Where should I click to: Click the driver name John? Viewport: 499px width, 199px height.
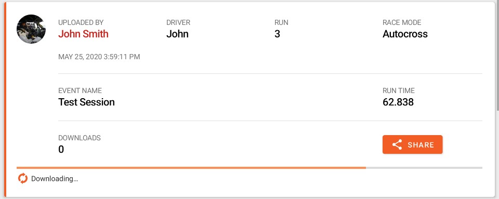pyautogui.click(x=178, y=34)
